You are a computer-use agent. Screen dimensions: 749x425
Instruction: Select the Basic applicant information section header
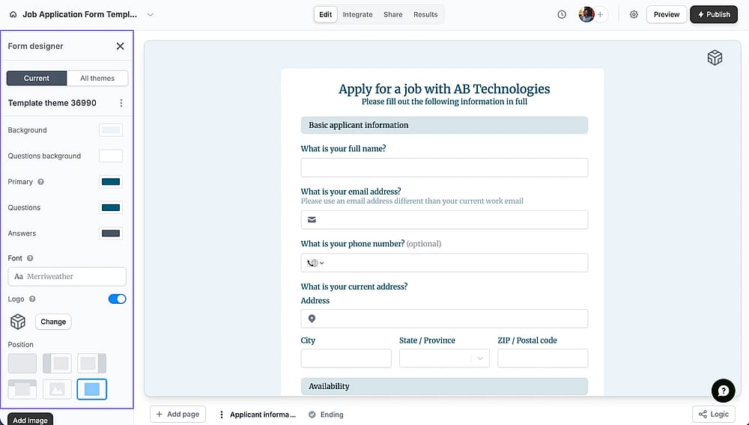tap(444, 125)
